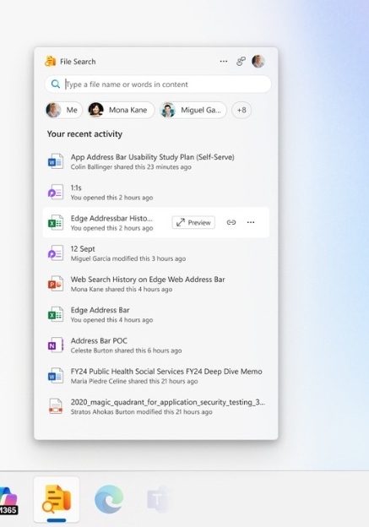This screenshot has width=369, height=527.
Task: Filter files by Mona Kane
Action: (x=121, y=110)
